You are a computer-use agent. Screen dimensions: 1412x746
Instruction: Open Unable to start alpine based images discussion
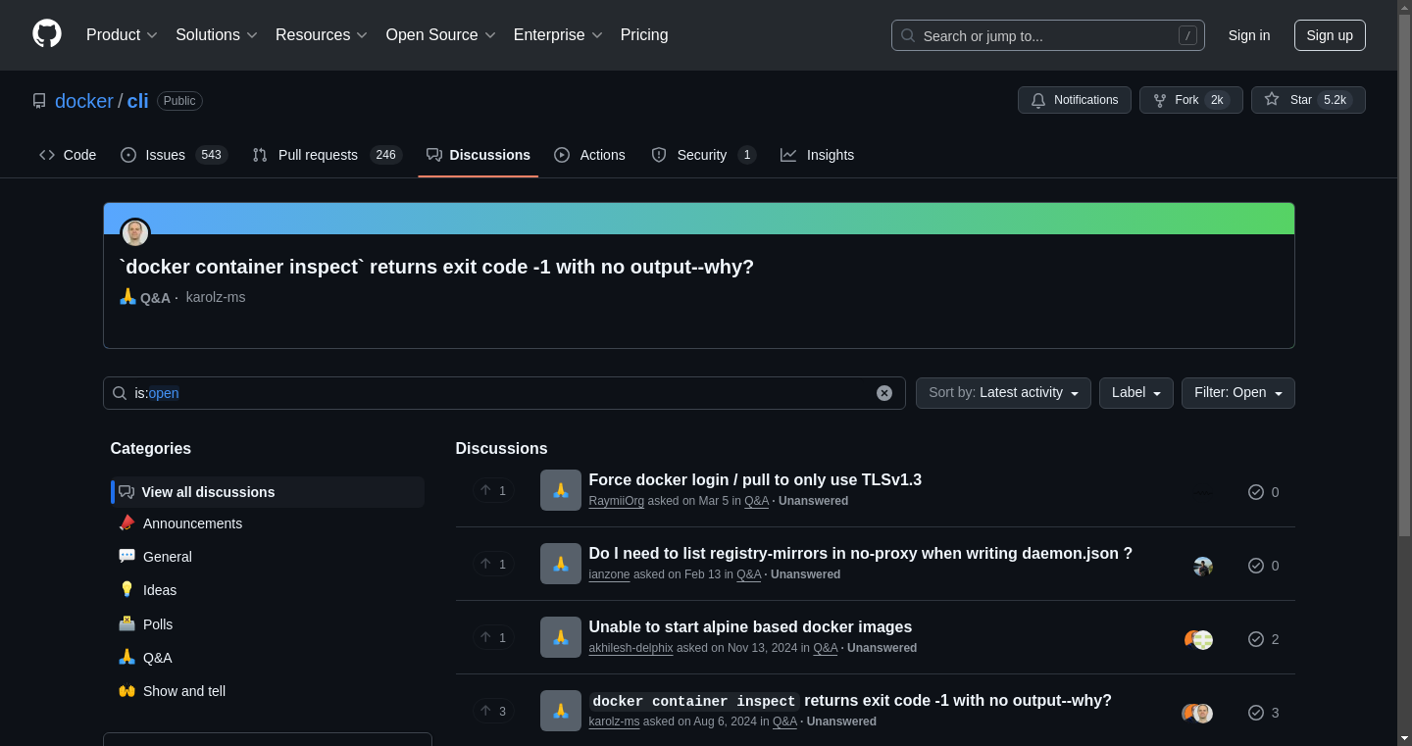click(x=750, y=626)
